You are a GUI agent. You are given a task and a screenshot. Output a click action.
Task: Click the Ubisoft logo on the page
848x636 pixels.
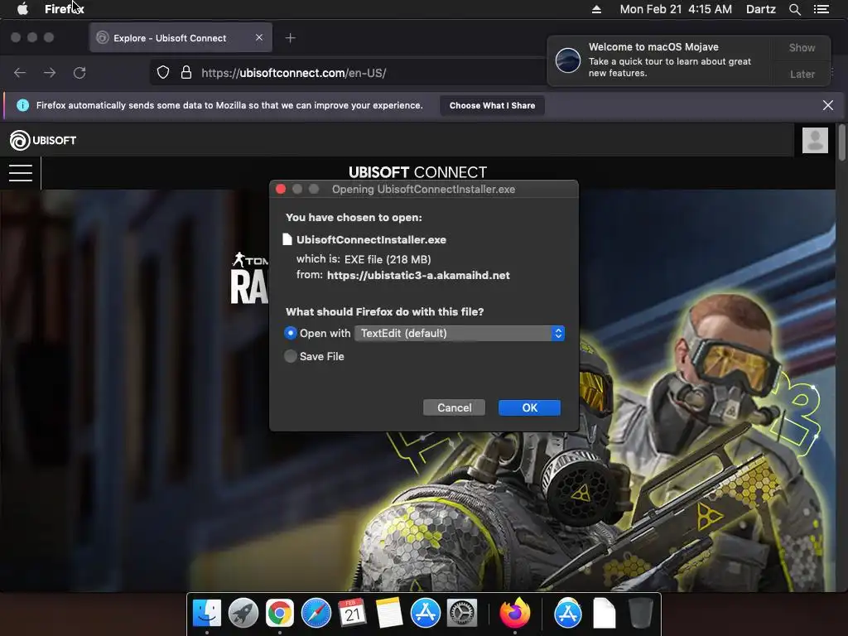click(43, 140)
